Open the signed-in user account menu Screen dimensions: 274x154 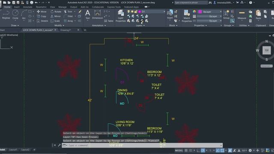(x=224, y=3)
